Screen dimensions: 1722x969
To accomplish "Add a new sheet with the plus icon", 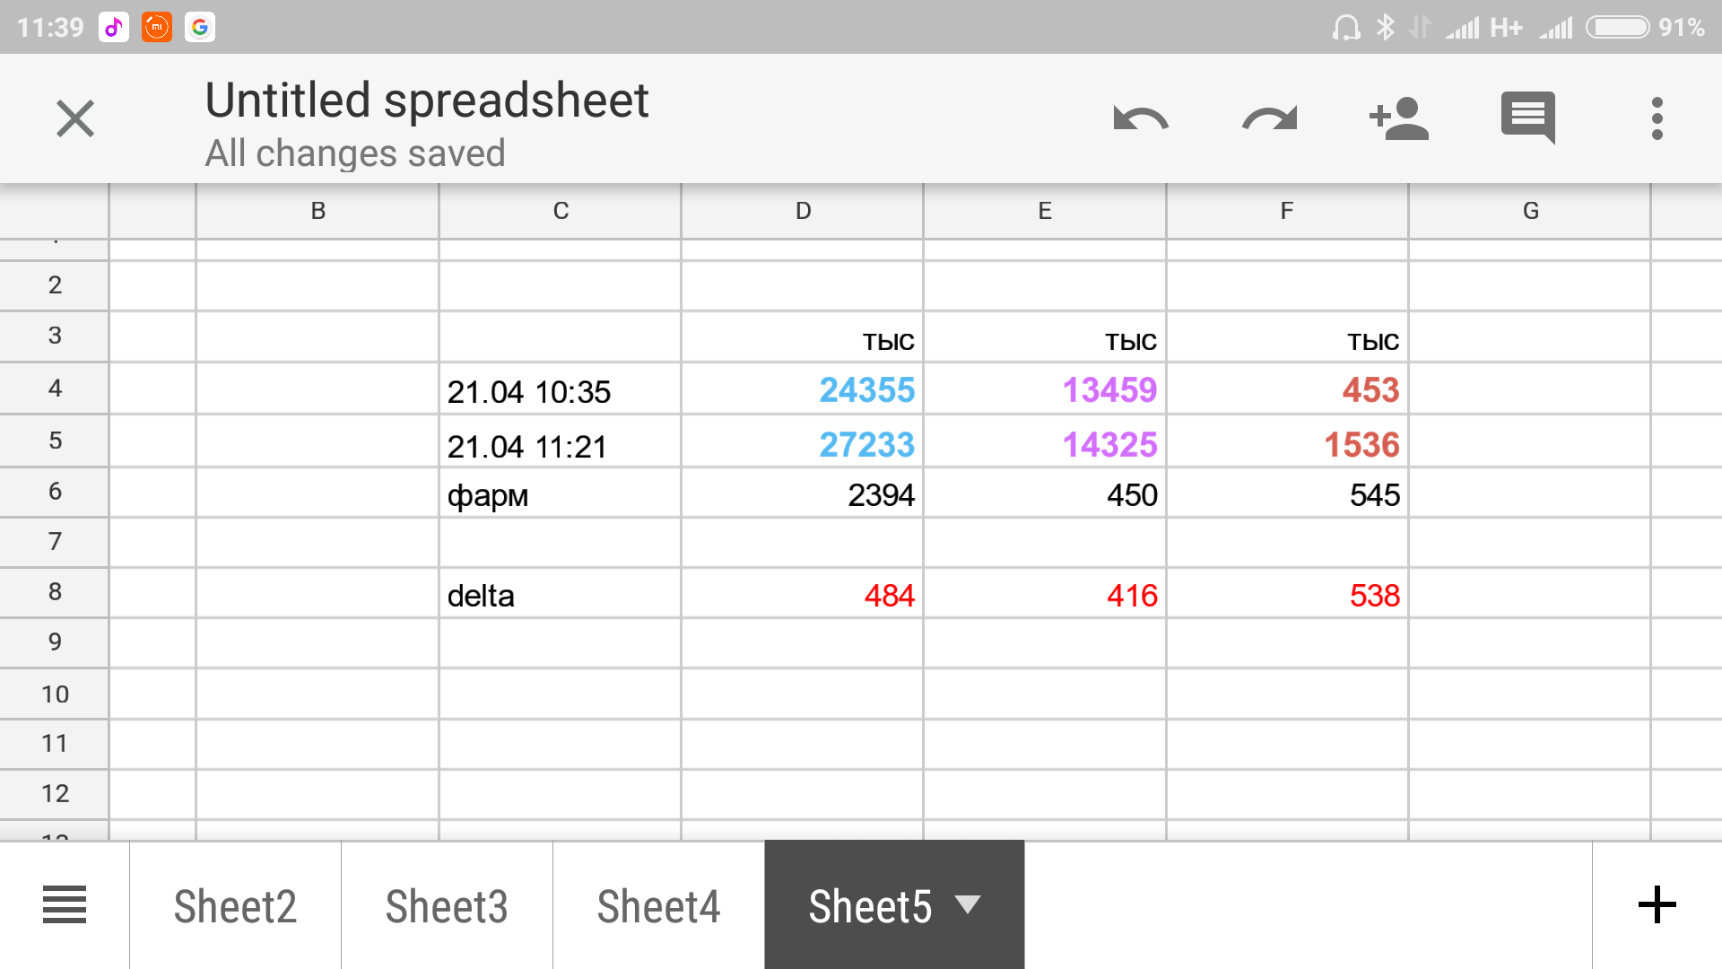I will (x=1657, y=904).
